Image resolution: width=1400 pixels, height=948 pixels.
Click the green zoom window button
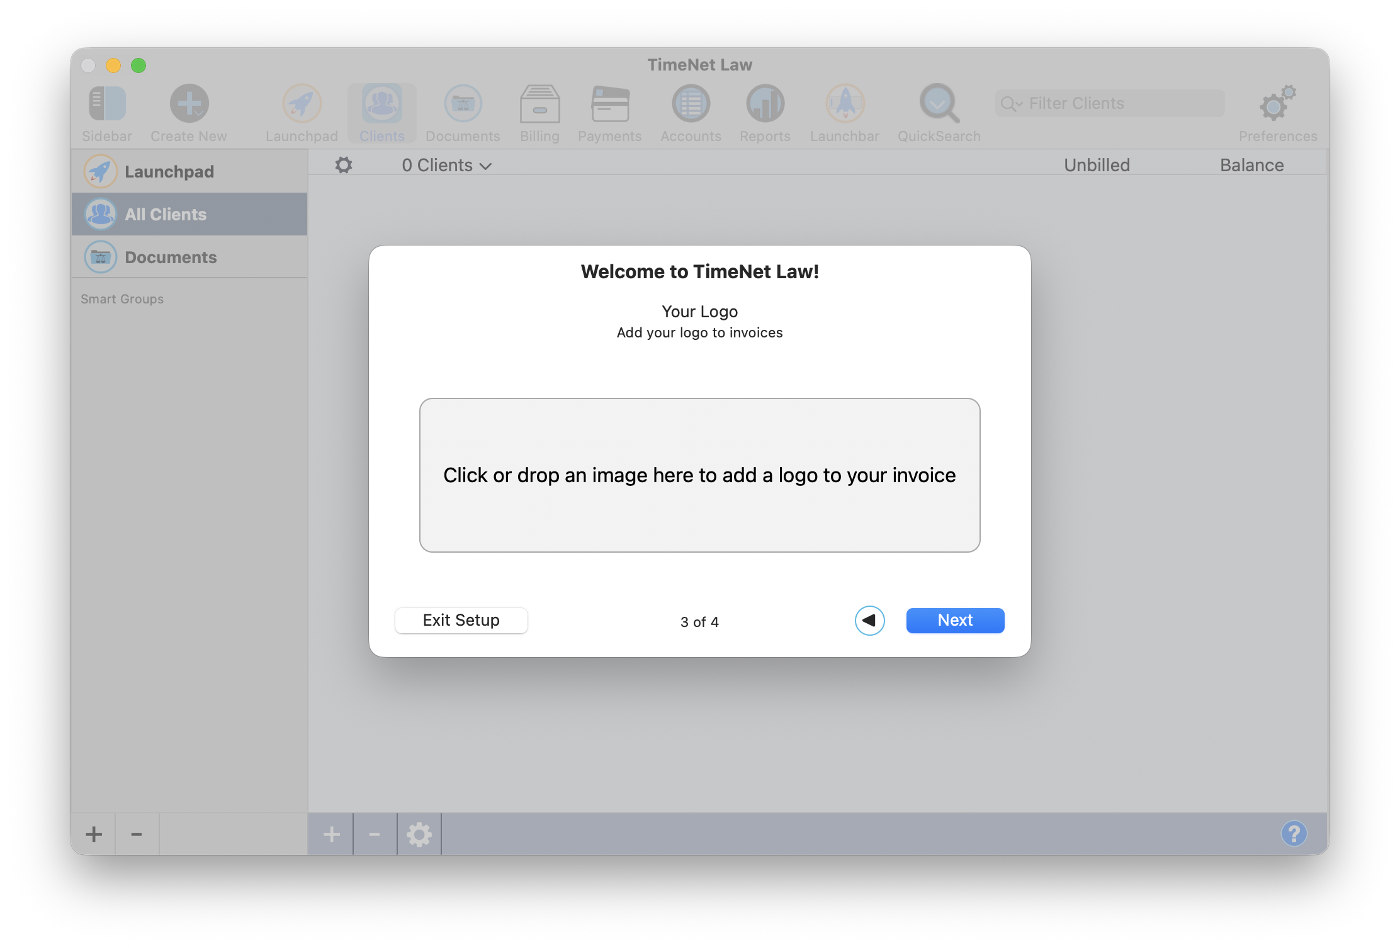(138, 65)
